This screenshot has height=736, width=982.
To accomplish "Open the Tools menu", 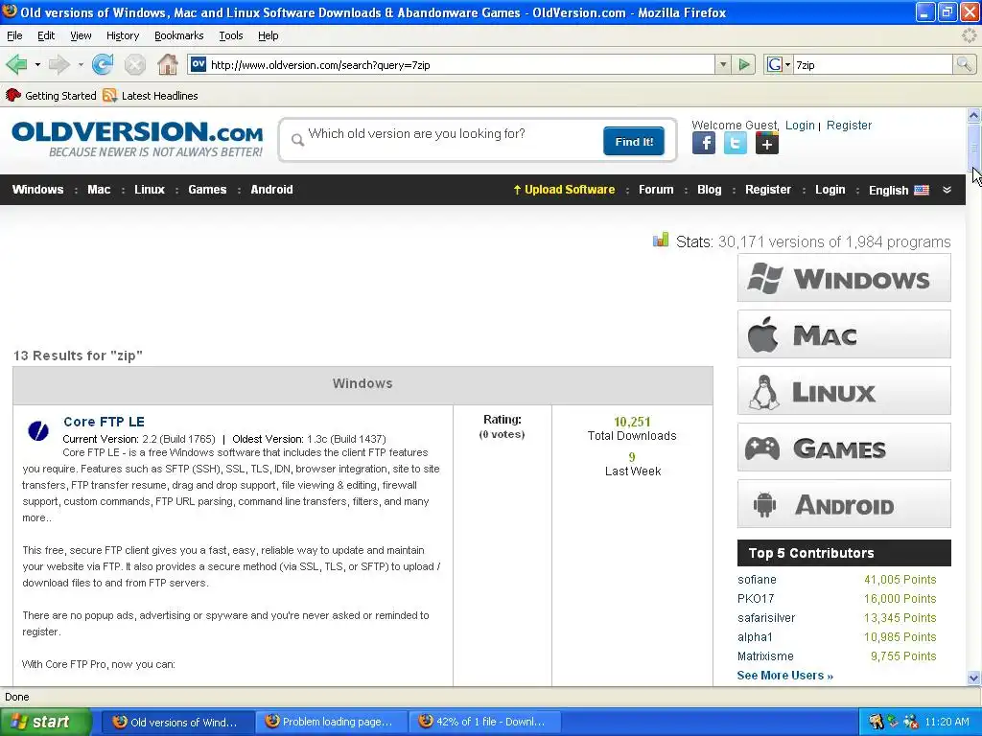I will tap(230, 35).
